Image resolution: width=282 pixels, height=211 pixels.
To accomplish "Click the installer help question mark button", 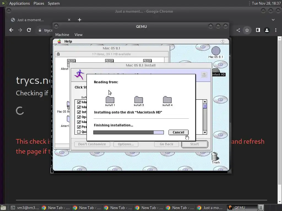I will coord(204,75).
